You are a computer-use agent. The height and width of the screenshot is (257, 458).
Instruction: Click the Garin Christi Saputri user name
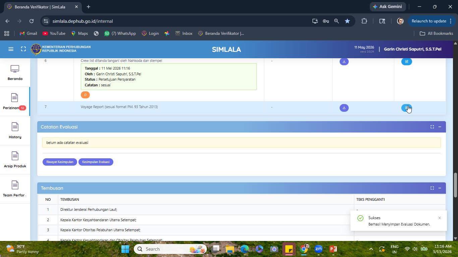[412, 49]
